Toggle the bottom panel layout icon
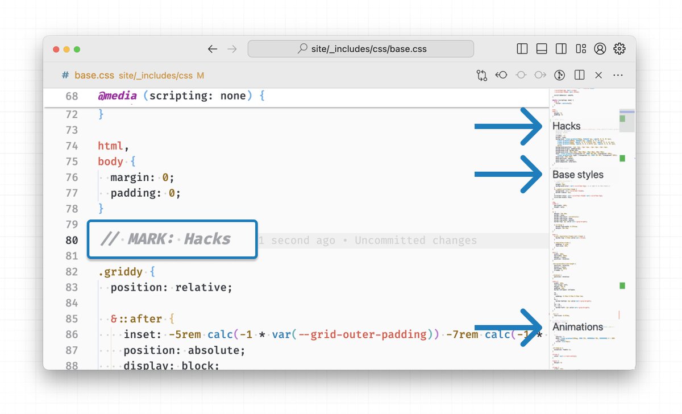The width and height of the screenshot is (682, 414). pos(542,49)
